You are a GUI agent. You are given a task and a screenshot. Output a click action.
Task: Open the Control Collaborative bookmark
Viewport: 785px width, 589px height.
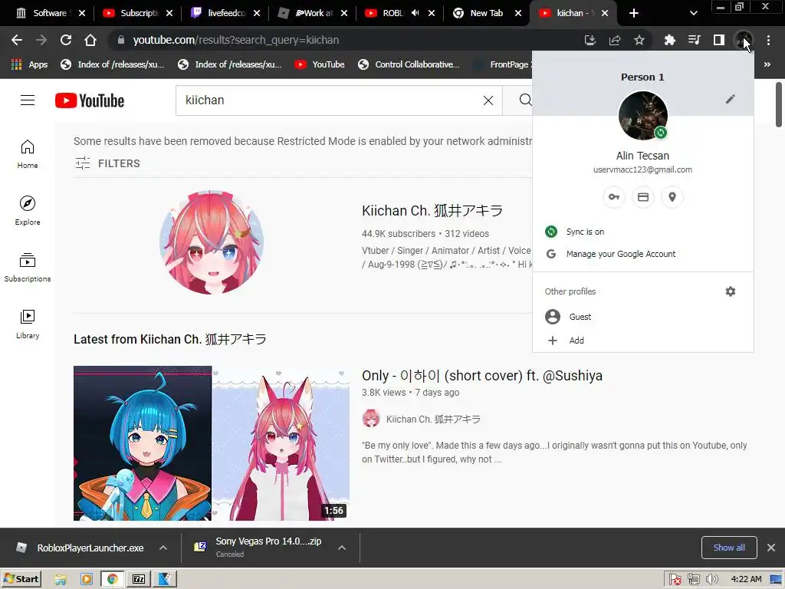(409, 64)
